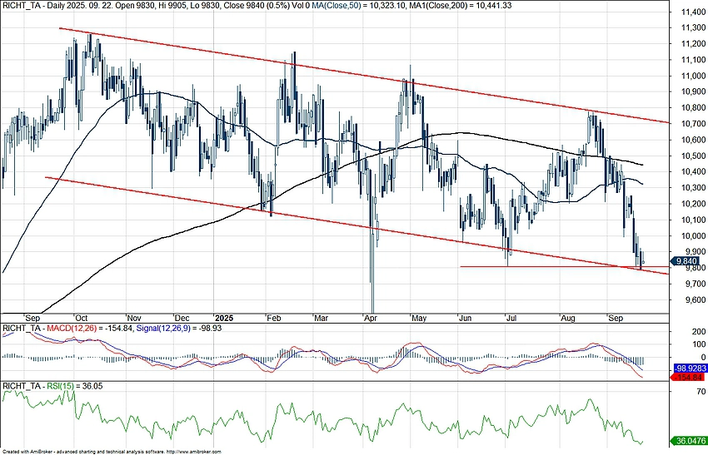Screen dimensions: 708x455
Task: Click the RICHT_TA ticker title in the header
Action: click(x=20, y=5)
